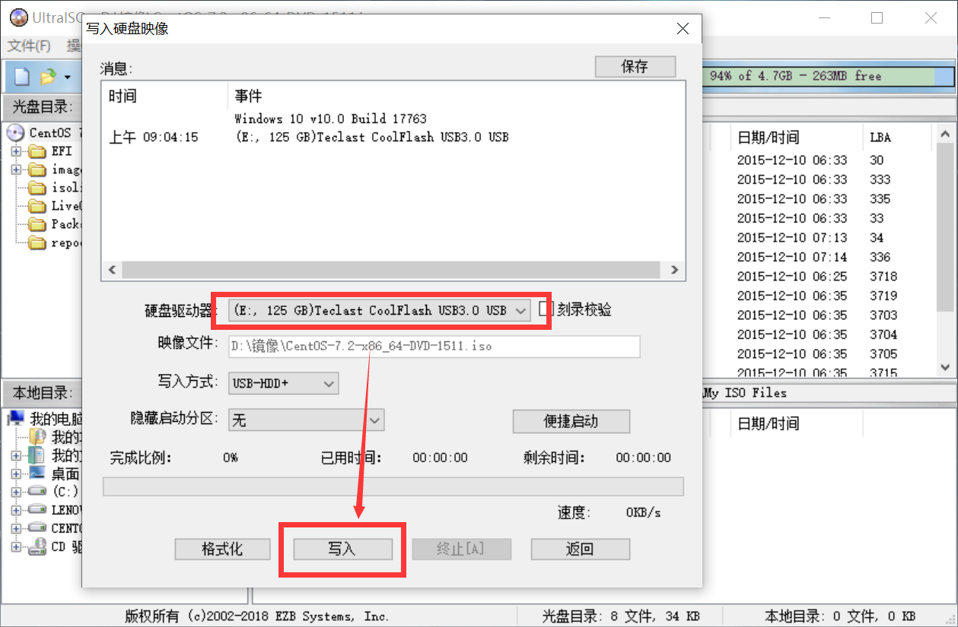Click the UltraISO app icon in title bar

(18, 17)
